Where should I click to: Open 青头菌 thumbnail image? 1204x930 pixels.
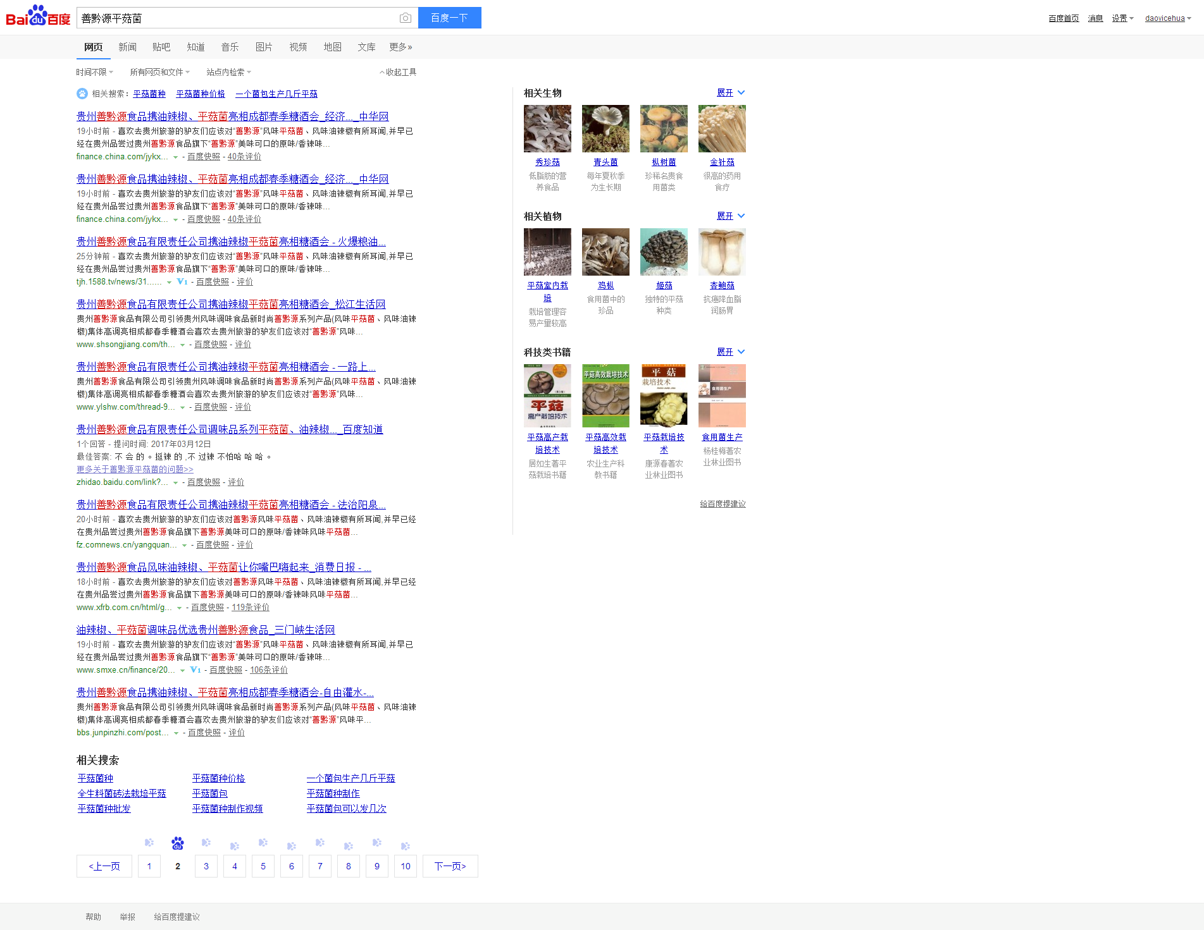(x=605, y=128)
